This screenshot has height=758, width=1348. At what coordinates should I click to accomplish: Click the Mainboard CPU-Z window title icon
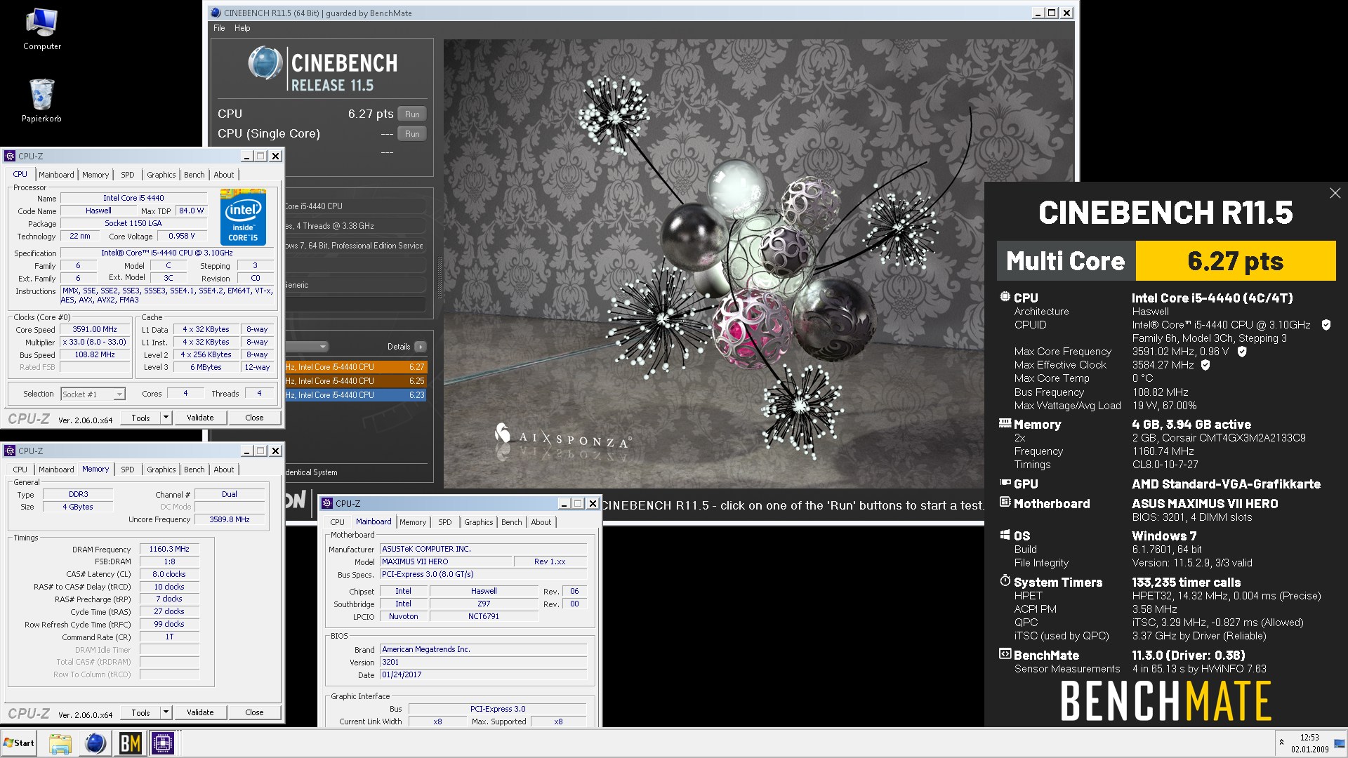[x=327, y=503]
